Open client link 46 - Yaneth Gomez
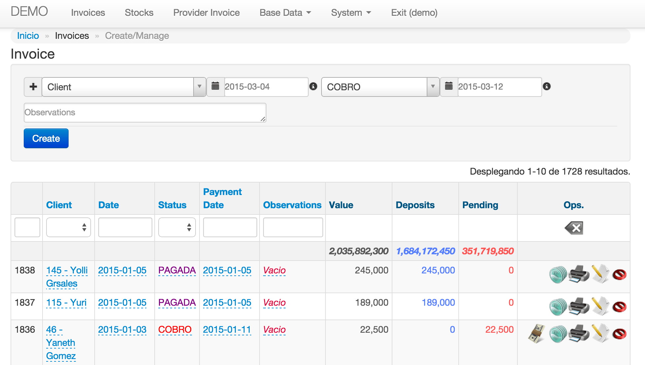Screen dimensions: 645x365 pos(61,343)
